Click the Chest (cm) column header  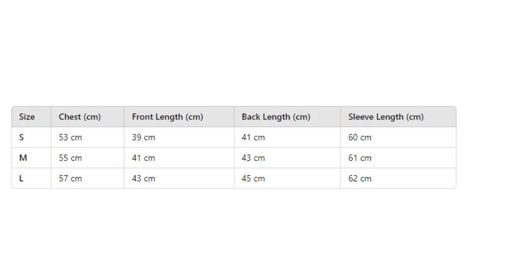pyautogui.click(x=87, y=117)
